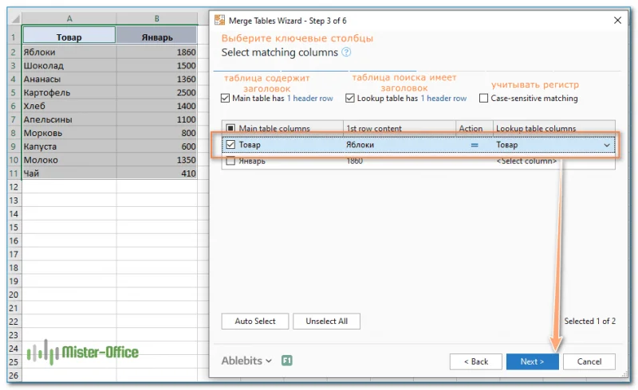Screen dimensions: 638x390
Task: Open the Товар lookup column dropdown
Action: click(x=608, y=145)
